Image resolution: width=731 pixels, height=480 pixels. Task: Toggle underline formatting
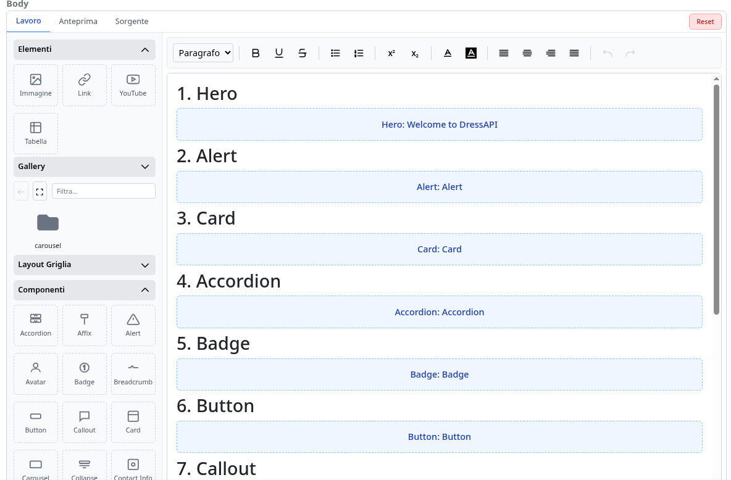tap(279, 53)
